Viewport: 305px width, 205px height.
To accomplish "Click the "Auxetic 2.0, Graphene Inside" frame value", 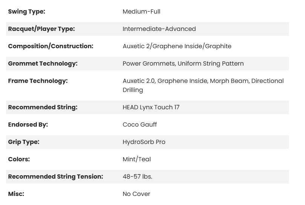I will (164, 81).
